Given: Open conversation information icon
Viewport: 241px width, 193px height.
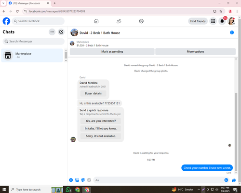Looking at the screenshot, I should (232, 32).
